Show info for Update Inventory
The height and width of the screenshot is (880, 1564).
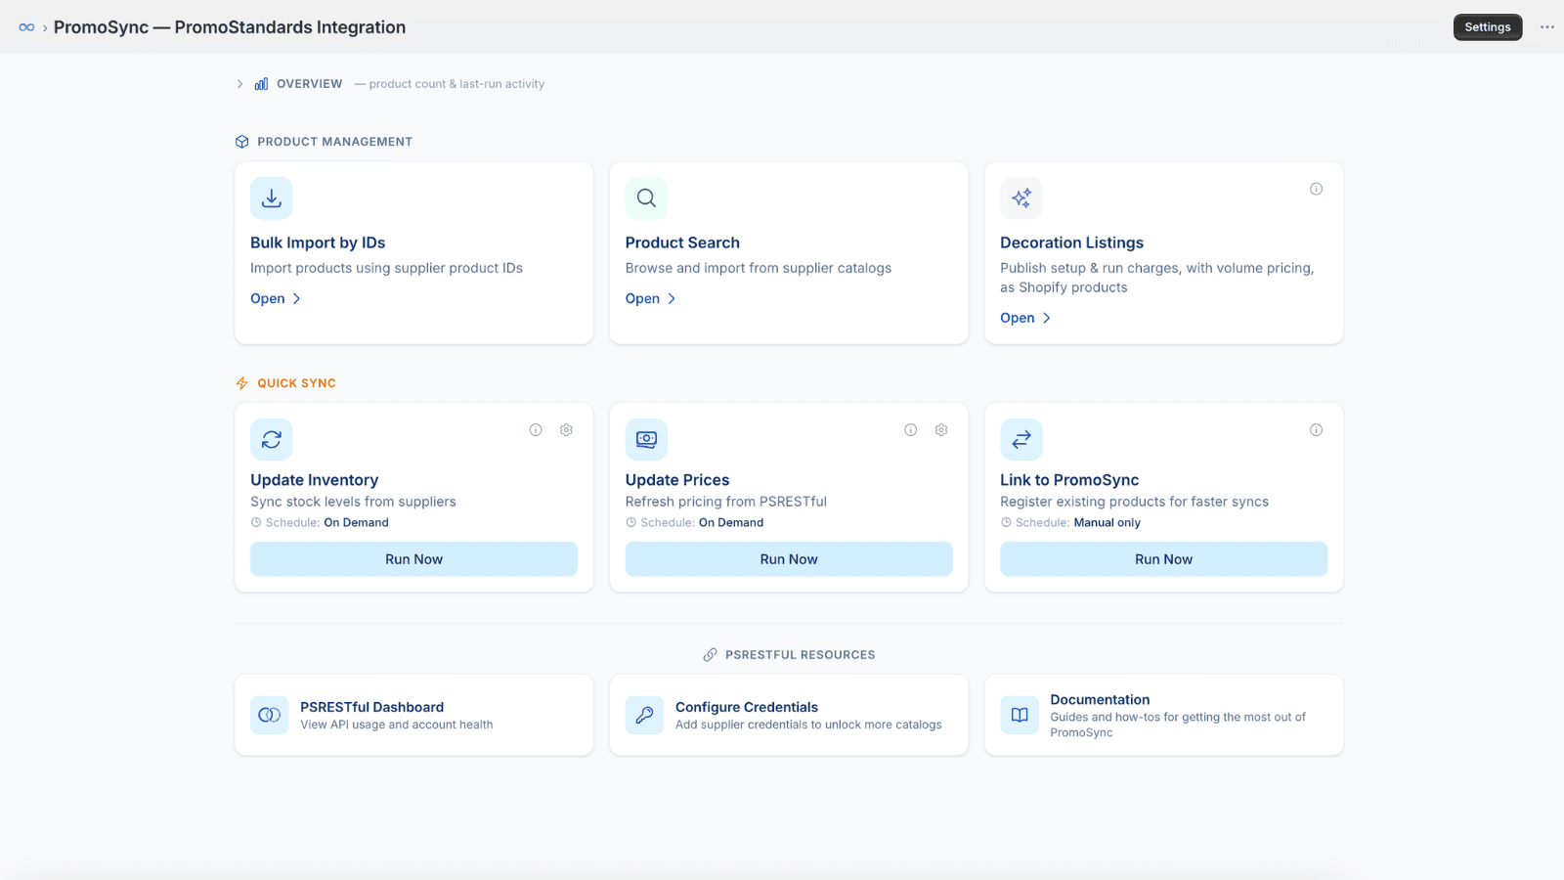(536, 430)
